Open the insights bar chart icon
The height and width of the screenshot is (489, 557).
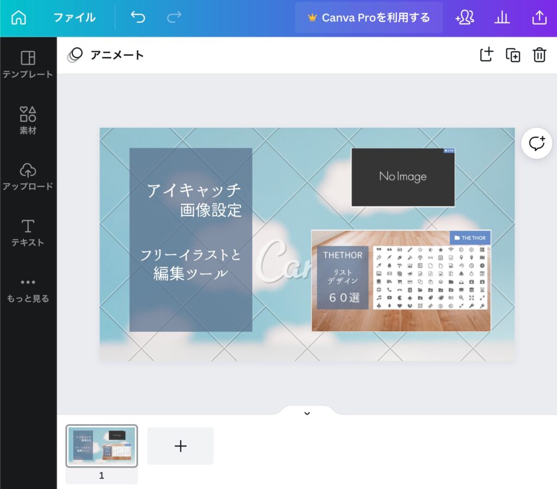pos(502,17)
